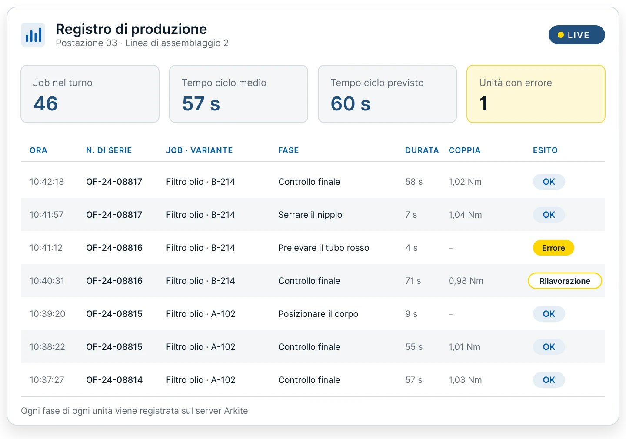Click the LIVE status badge
626x439 pixels.
(576, 35)
